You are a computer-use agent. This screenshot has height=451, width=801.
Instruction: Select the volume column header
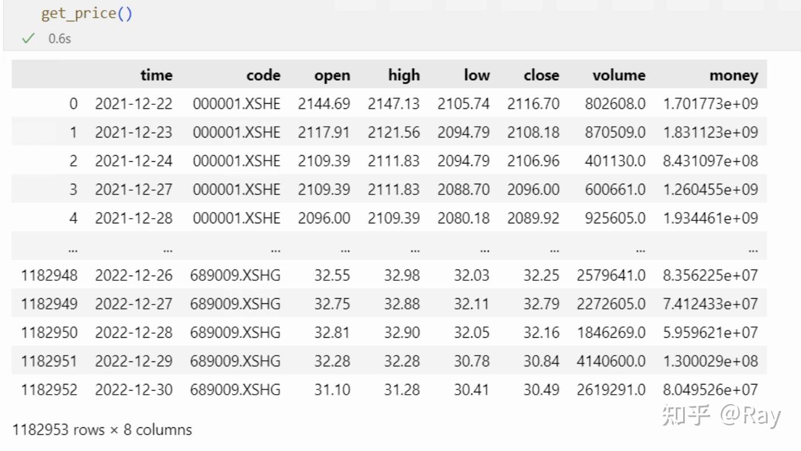click(618, 74)
